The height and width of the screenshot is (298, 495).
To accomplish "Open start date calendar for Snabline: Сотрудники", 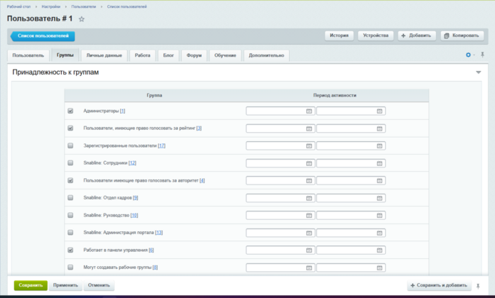I will point(309,163).
